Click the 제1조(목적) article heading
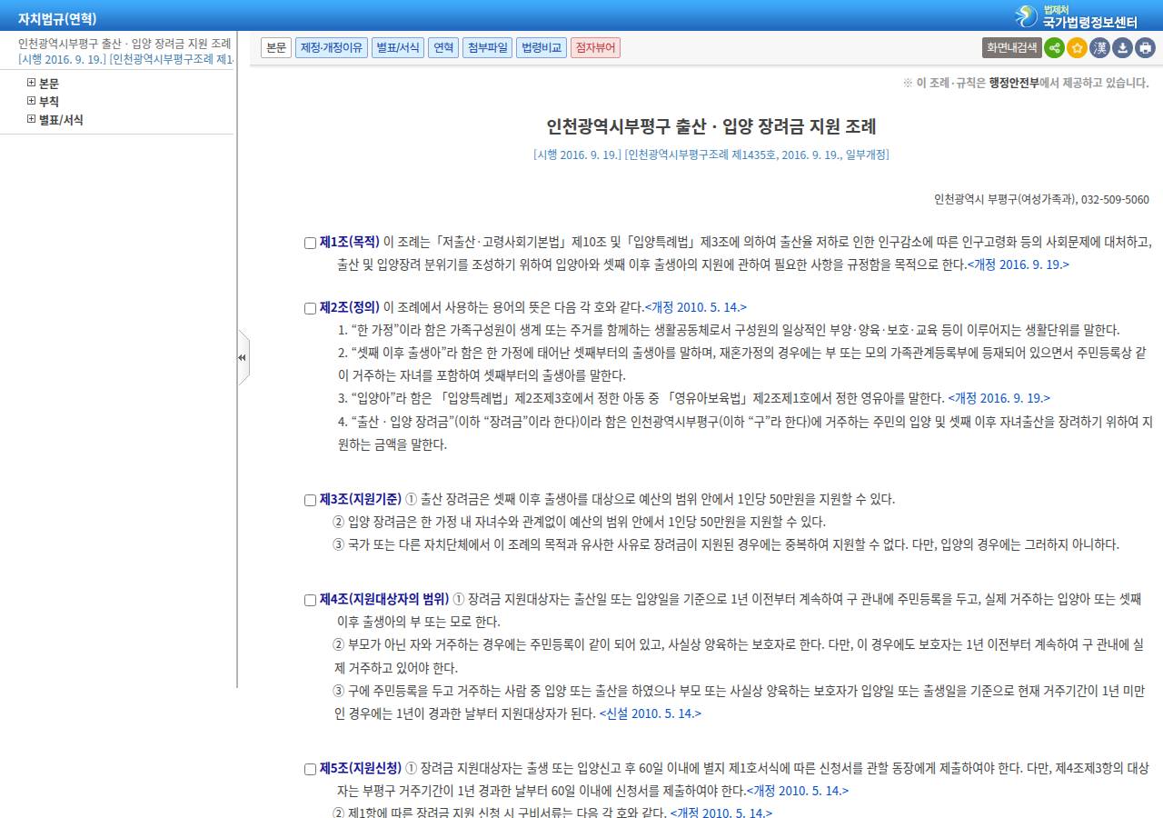Viewport: 1163px width, 818px height. pyautogui.click(x=350, y=242)
